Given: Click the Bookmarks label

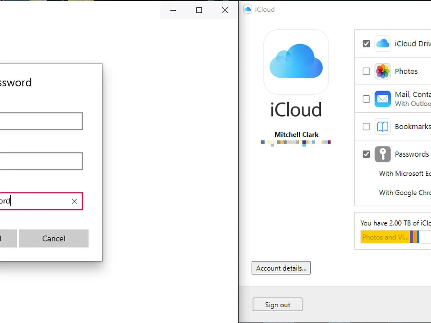Looking at the screenshot, I should click(x=413, y=126).
